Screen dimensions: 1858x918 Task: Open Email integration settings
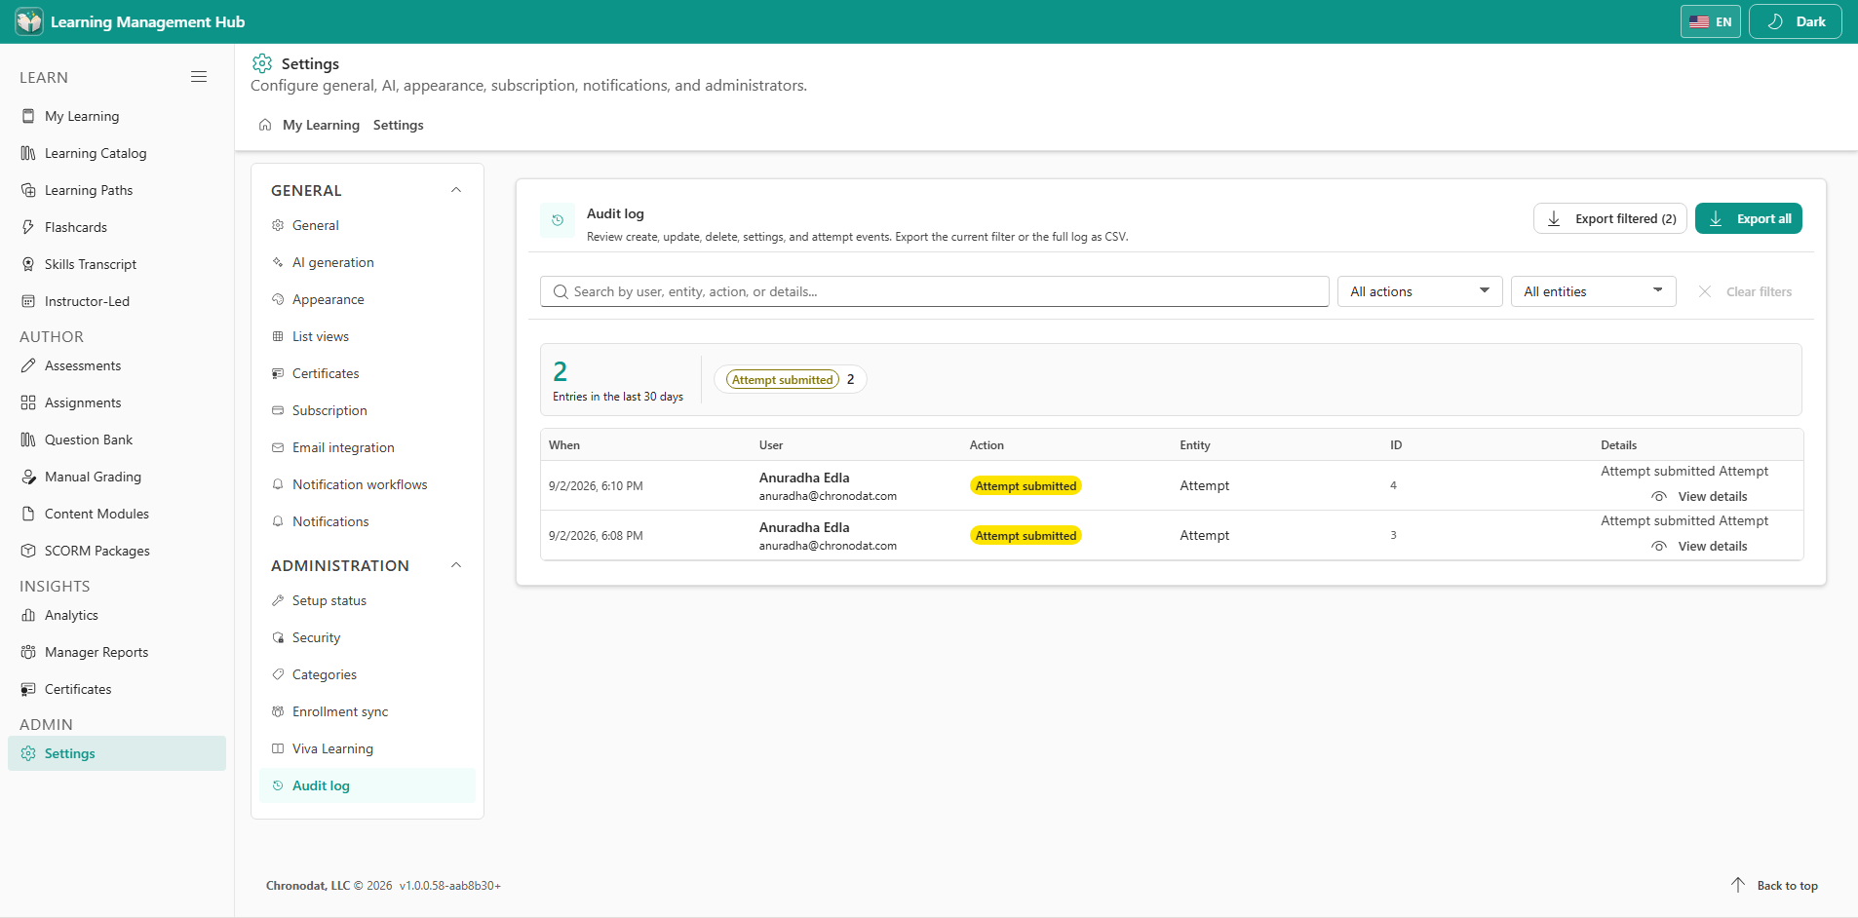tap(367, 447)
